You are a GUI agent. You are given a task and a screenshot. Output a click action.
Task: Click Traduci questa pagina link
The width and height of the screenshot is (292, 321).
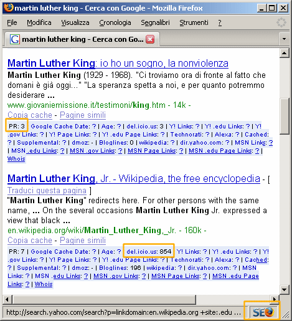tap(47, 190)
